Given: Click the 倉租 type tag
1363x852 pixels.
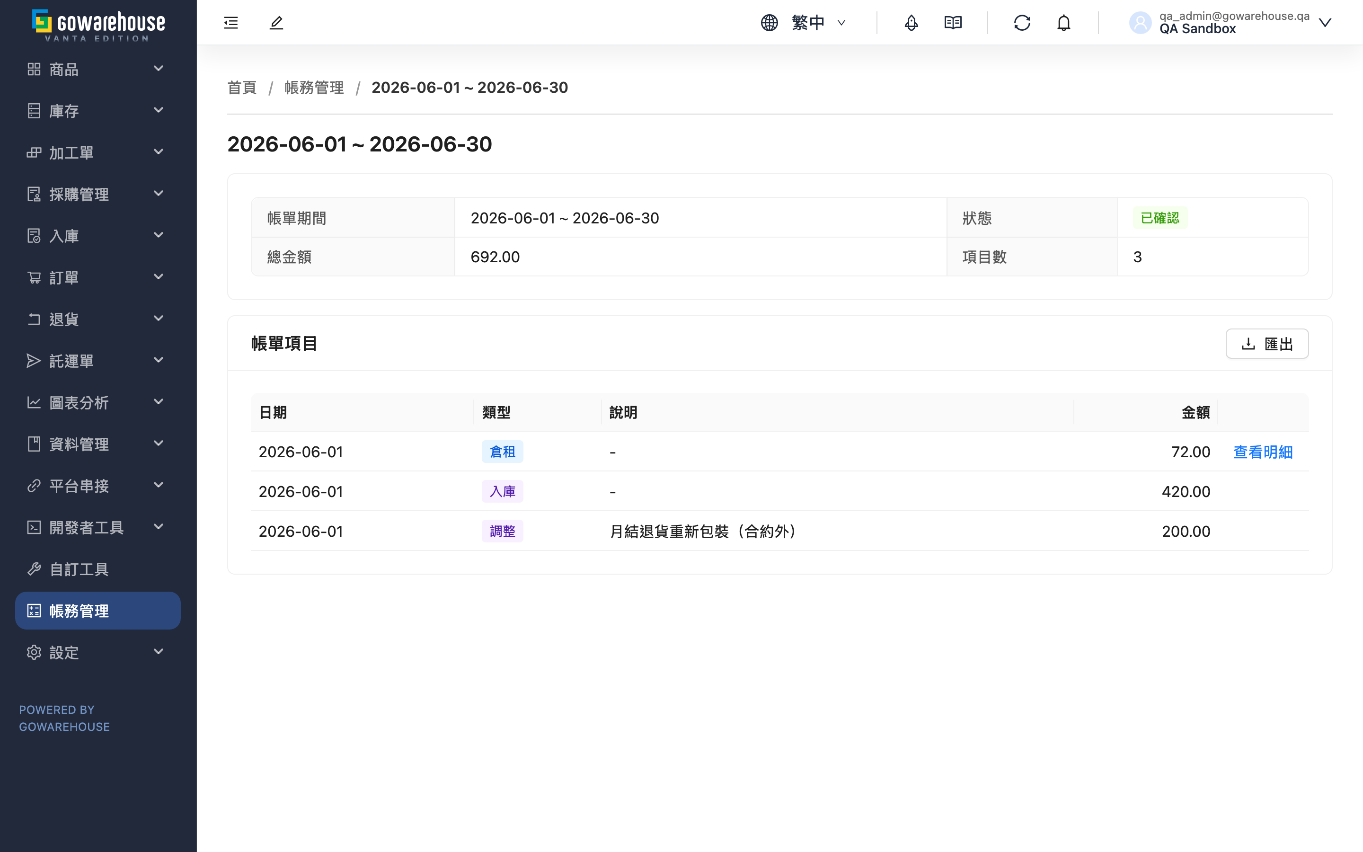Looking at the screenshot, I should point(503,452).
